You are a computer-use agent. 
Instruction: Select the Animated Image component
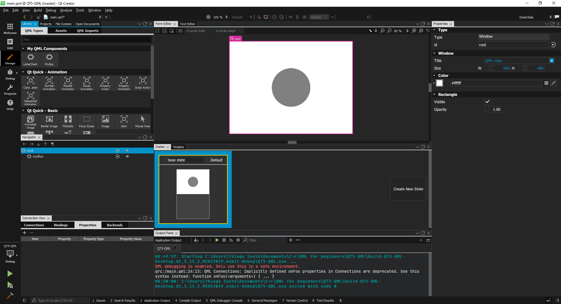pos(30,122)
